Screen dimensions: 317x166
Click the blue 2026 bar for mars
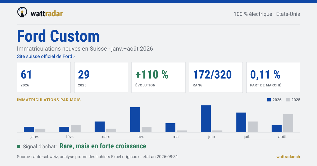click(x=100, y=127)
